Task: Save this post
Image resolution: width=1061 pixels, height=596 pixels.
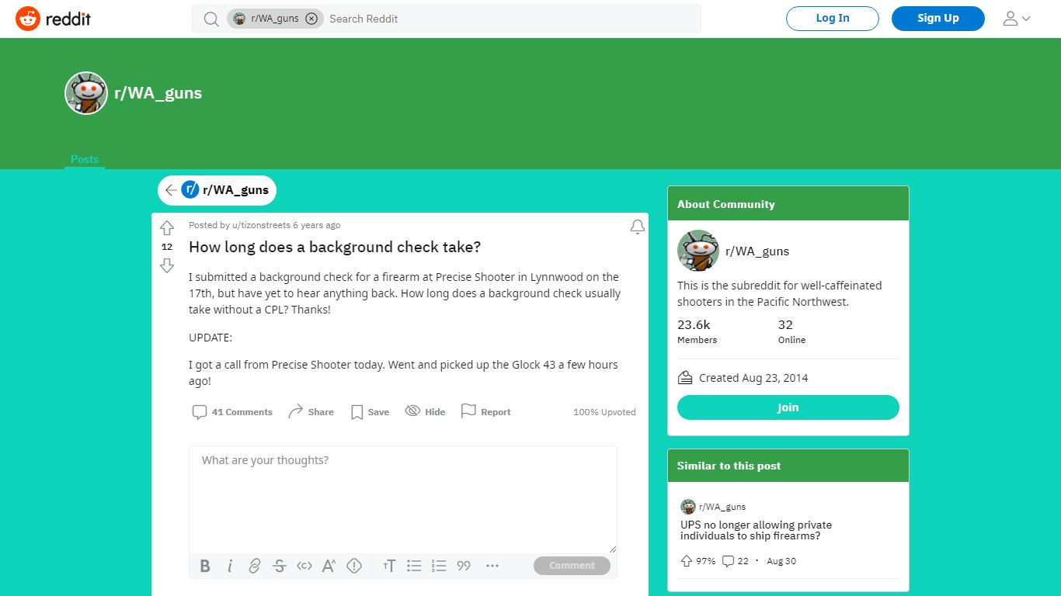Action: coord(370,412)
